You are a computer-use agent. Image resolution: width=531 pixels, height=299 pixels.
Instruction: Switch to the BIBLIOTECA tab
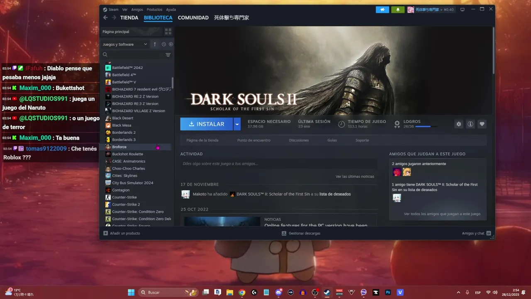click(158, 18)
